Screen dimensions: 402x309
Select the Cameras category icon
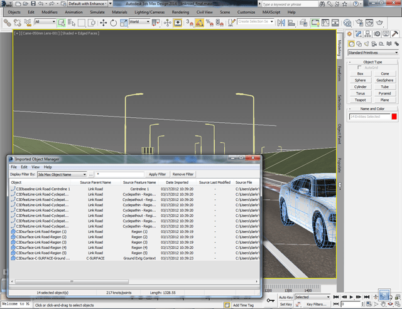point(374,44)
